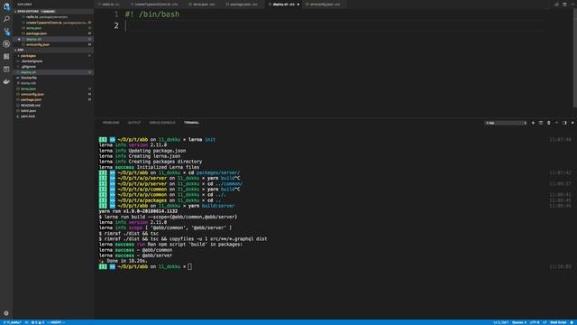Move the panel with the position icon
This screenshot has height=325, width=577.
(x=564, y=123)
